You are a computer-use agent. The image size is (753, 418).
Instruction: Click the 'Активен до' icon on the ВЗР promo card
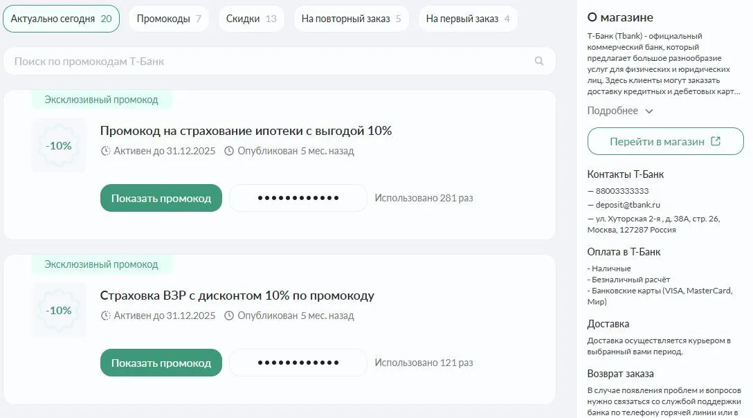tap(104, 316)
